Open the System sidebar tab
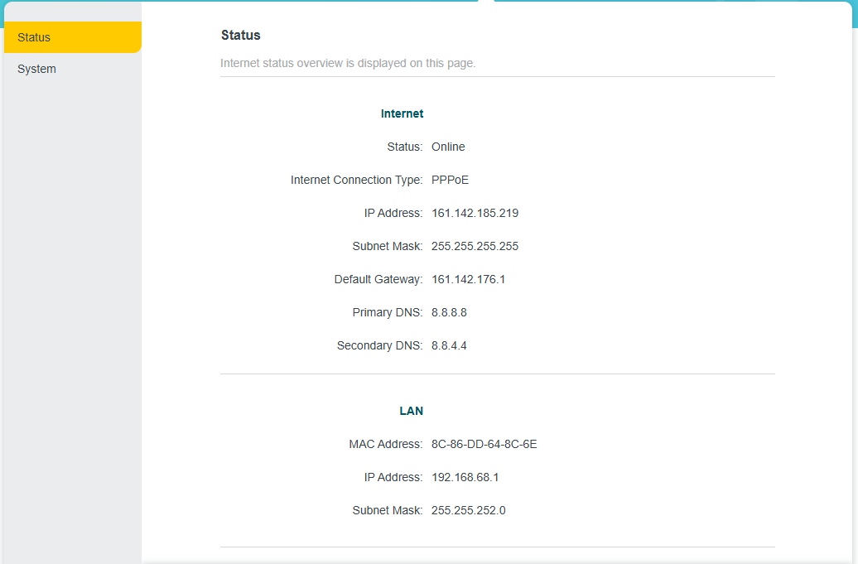 [x=73, y=69]
